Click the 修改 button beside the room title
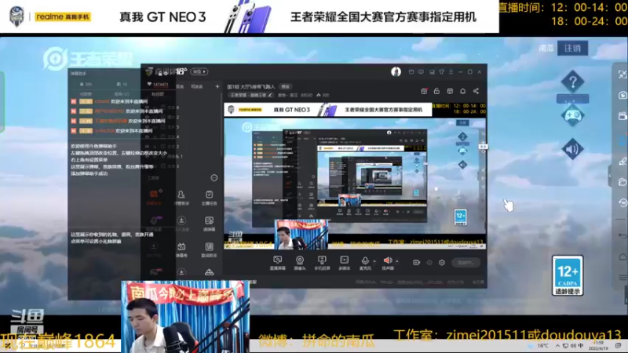This screenshot has height=353, width=628. [285, 86]
